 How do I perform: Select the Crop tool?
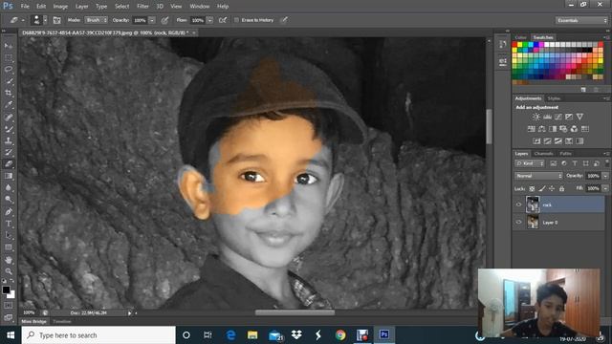[x=9, y=93]
